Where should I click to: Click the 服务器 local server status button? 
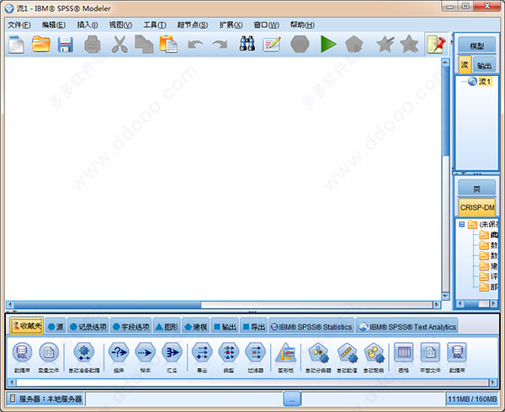click(45, 399)
